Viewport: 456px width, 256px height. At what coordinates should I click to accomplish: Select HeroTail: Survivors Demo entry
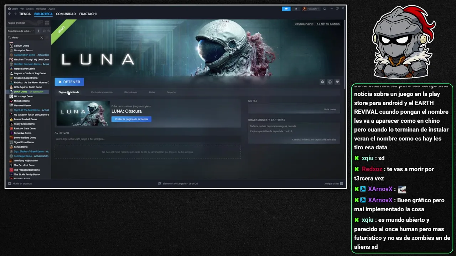[29, 64]
